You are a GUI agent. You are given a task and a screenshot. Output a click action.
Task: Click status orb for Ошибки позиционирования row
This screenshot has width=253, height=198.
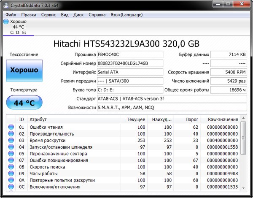point(11,160)
